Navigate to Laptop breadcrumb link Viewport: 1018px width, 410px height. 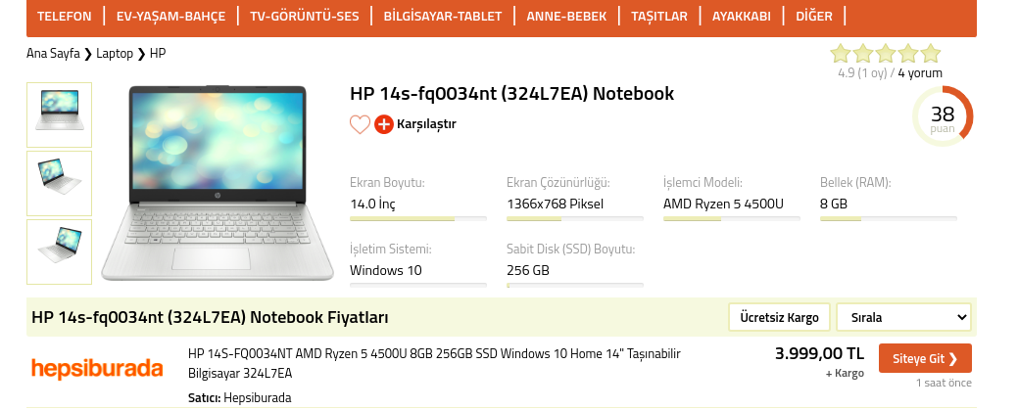click(x=114, y=53)
